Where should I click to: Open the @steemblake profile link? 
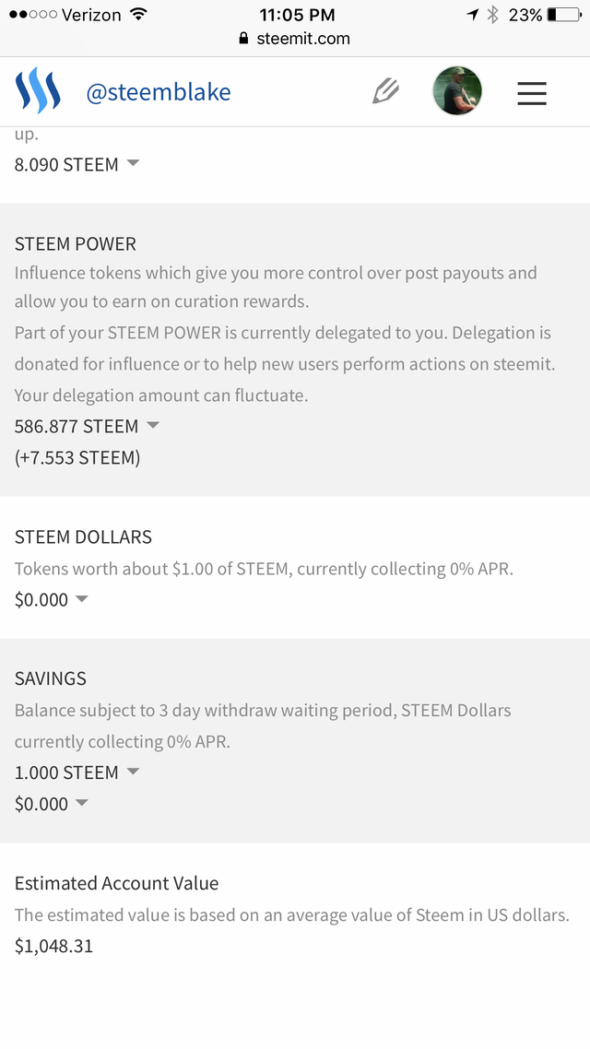click(x=158, y=92)
